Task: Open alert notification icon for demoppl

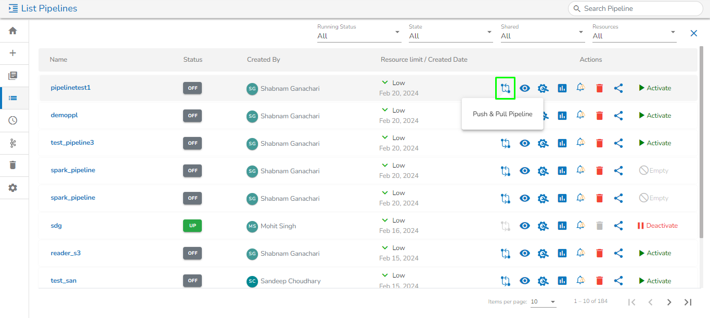Action: [580, 115]
